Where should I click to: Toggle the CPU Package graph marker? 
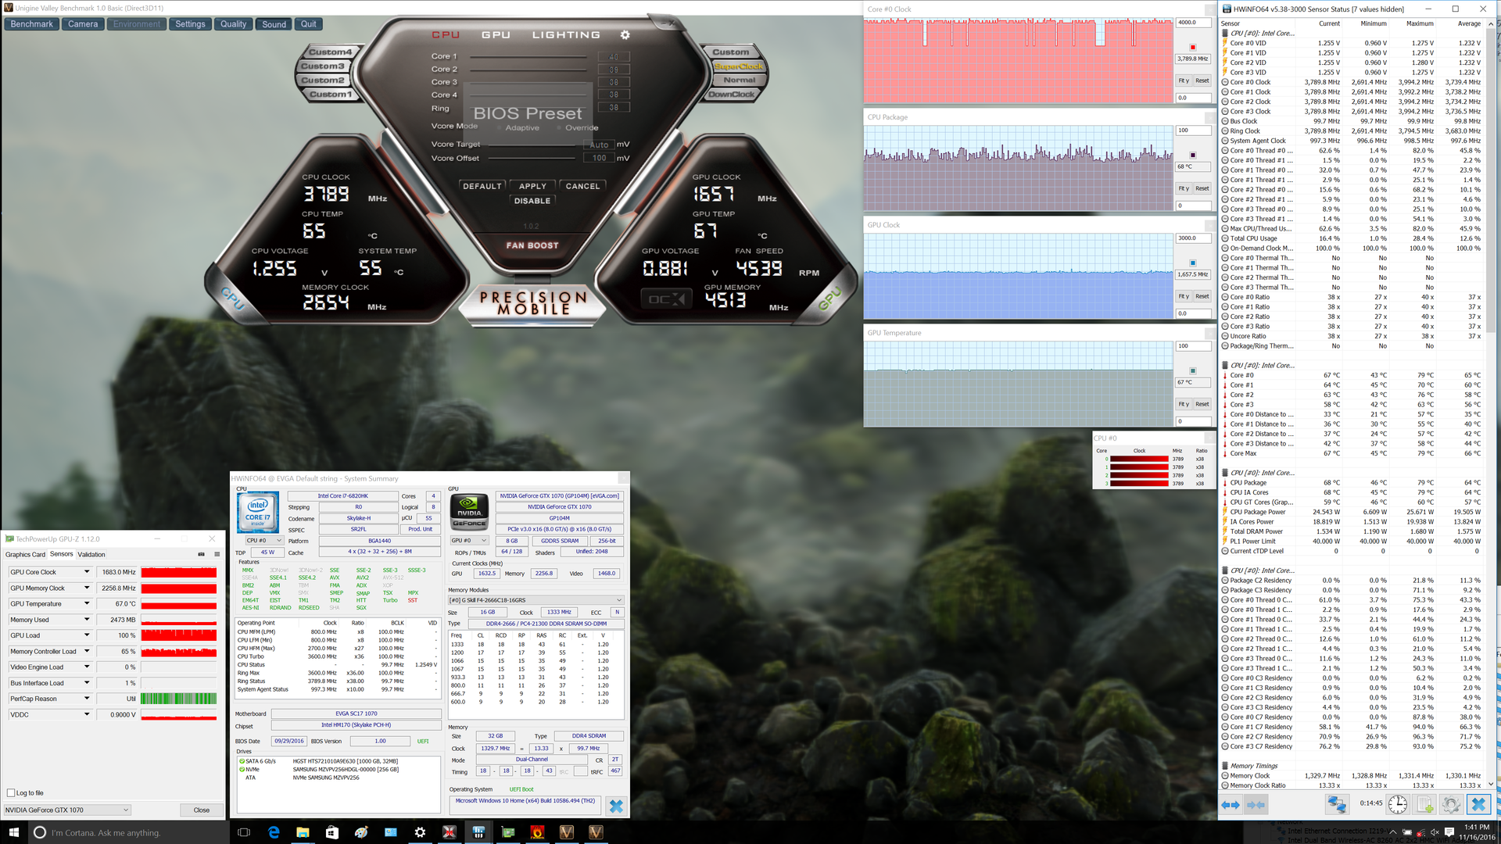click(1192, 156)
